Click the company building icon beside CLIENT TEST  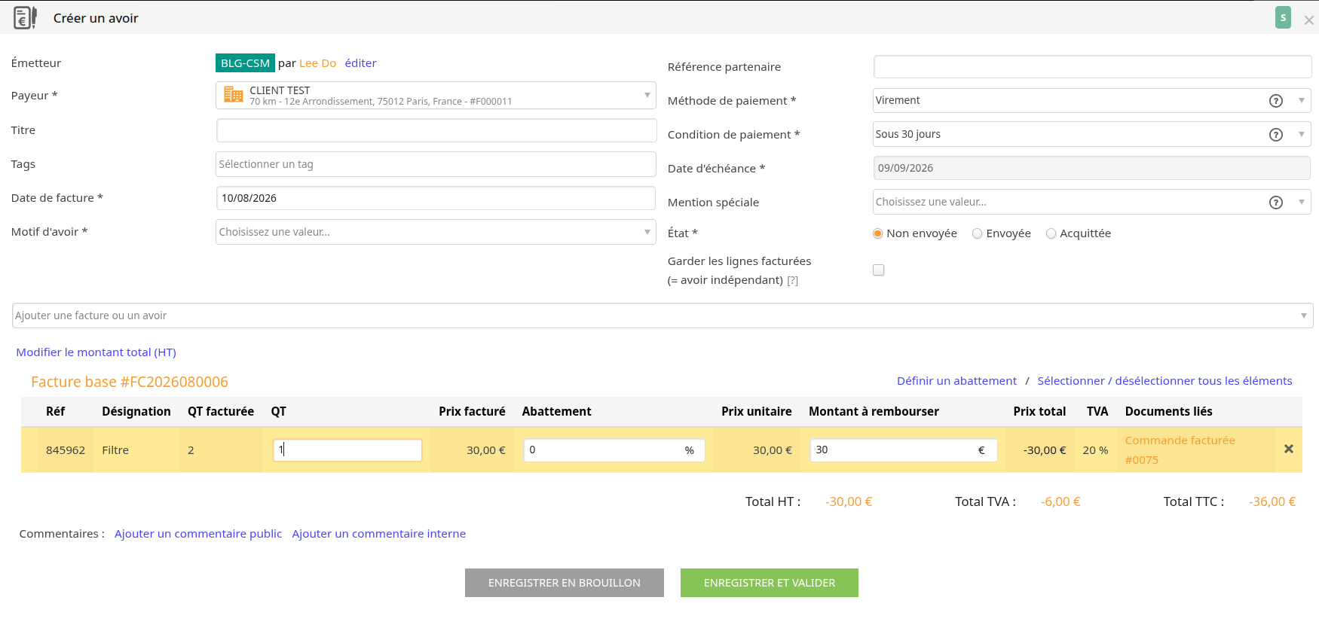click(234, 95)
